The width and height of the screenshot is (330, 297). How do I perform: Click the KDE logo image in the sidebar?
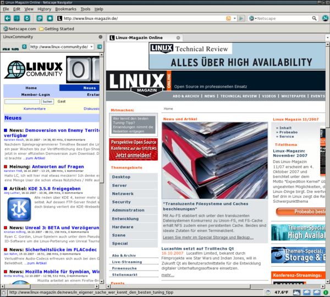point(19,209)
